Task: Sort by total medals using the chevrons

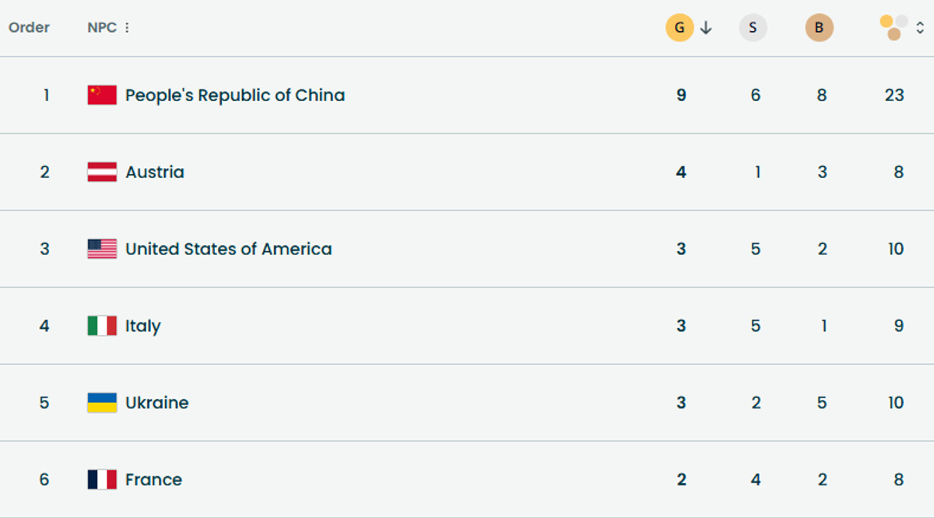Action: [x=919, y=28]
